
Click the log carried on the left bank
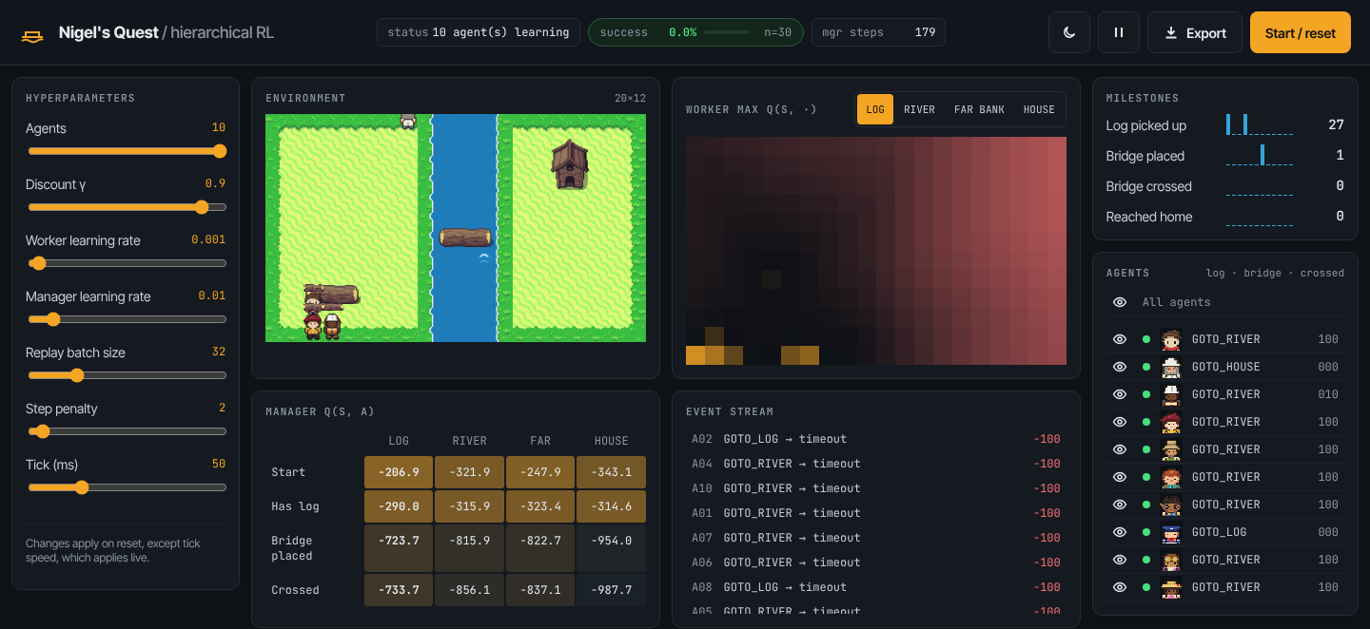pyautogui.click(x=332, y=295)
